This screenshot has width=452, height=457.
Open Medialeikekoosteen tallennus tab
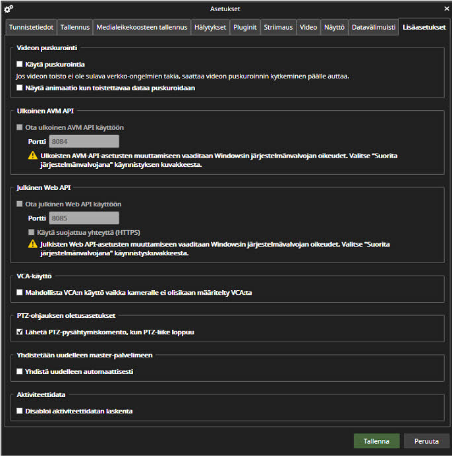(x=142, y=28)
